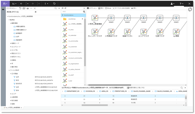The image size is (195, 114).
Task: Expand exceltemp with its right chevron
Action: (x=82, y=19)
